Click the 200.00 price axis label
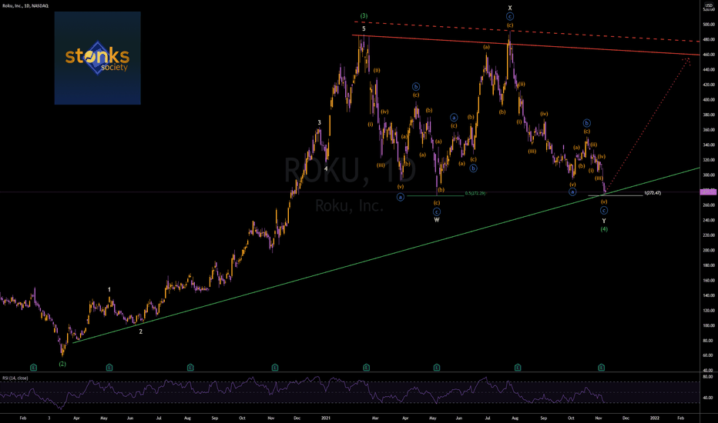 point(709,250)
